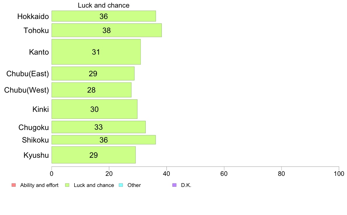Click the green Luck and chance legend swatch
Image resolution: width=347 pixels, height=215 pixels.
(x=67, y=185)
